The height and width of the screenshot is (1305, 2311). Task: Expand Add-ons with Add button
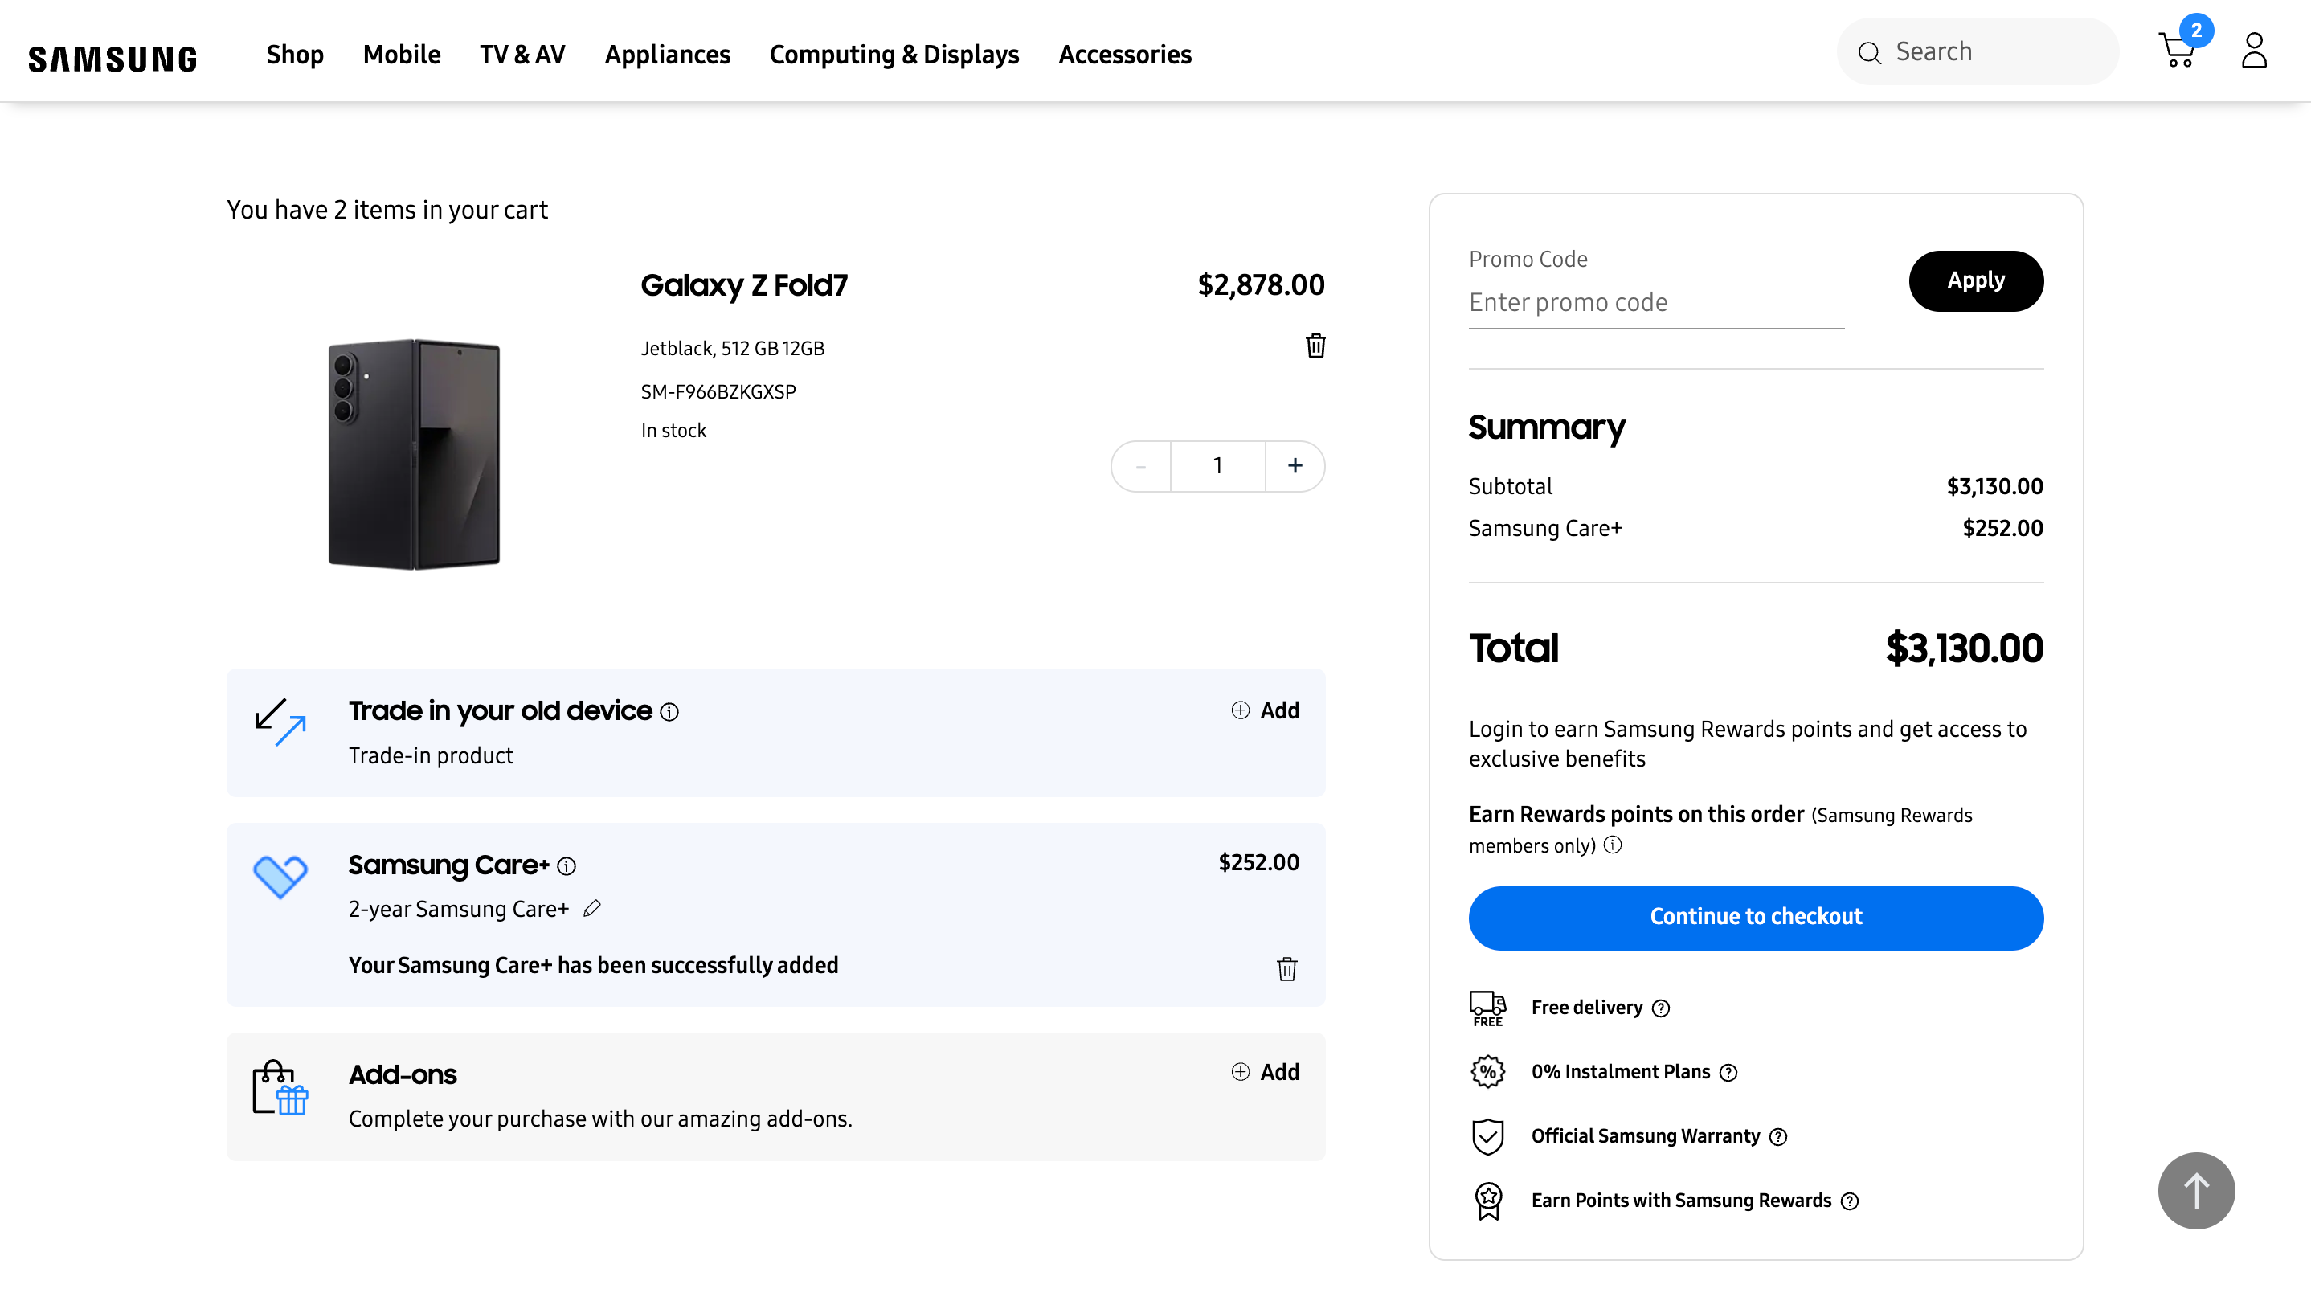1265,1072
